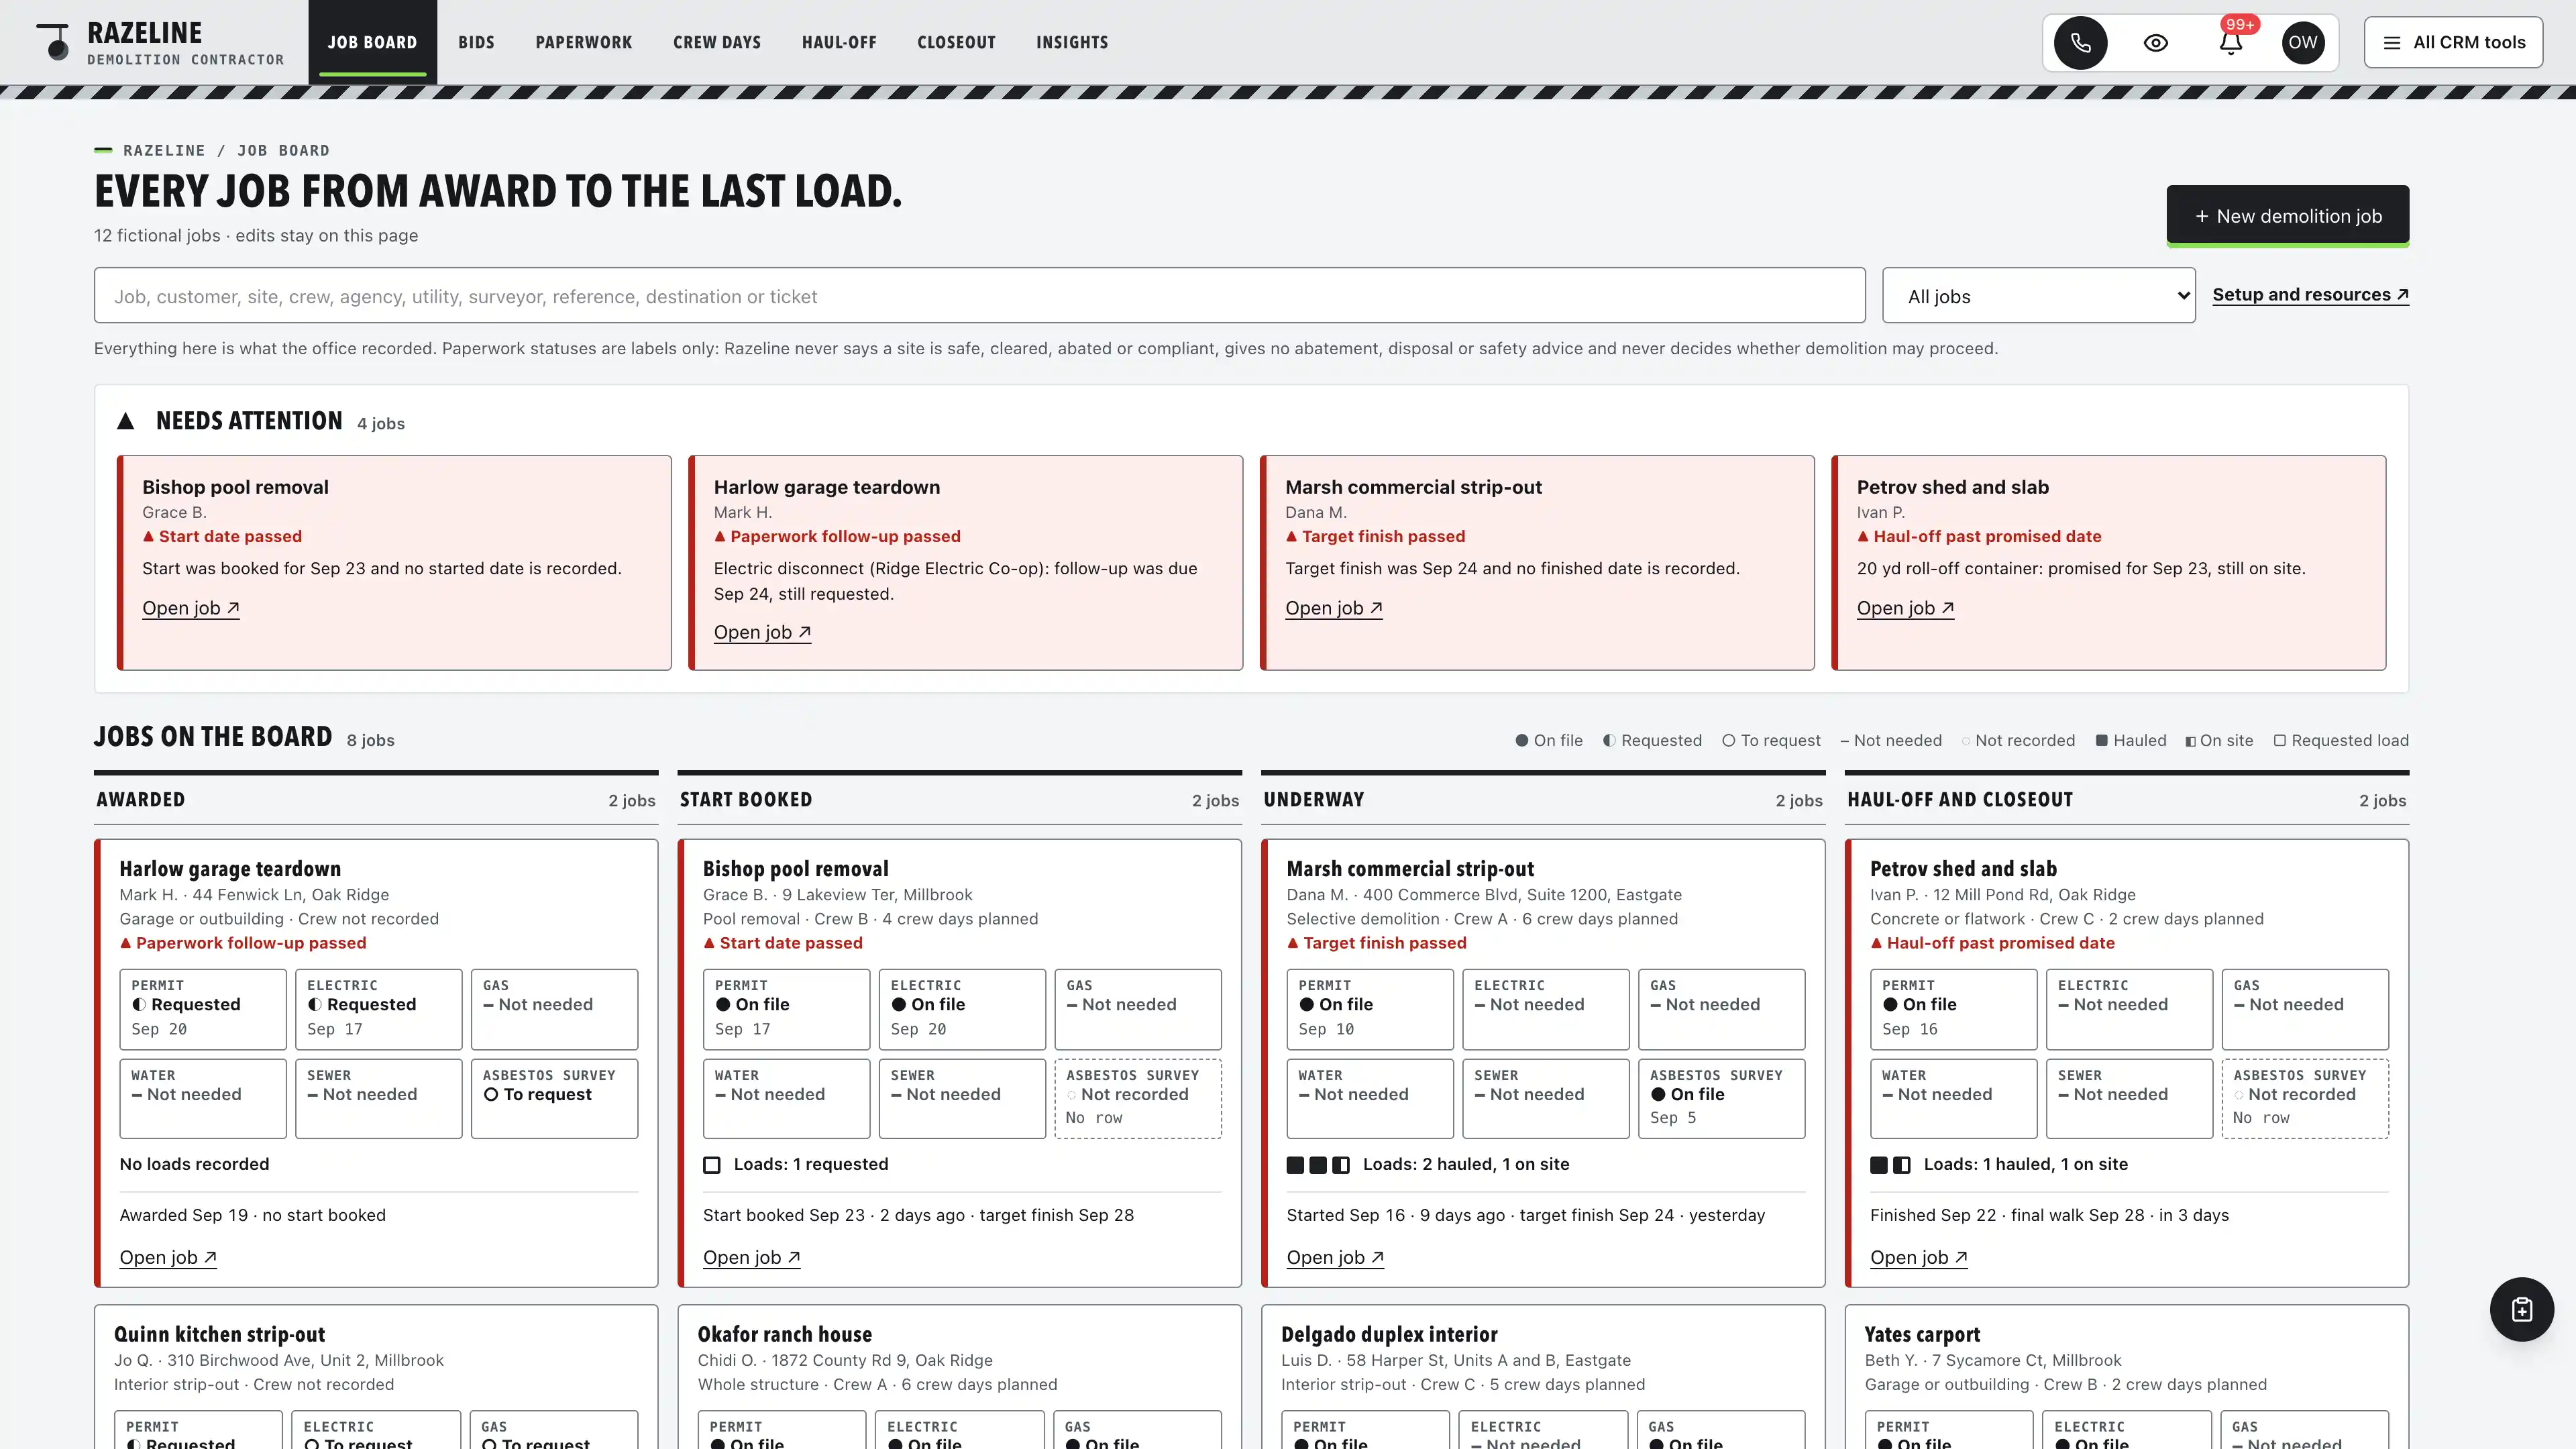Switch to the Bids tab

click(x=476, y=42)
